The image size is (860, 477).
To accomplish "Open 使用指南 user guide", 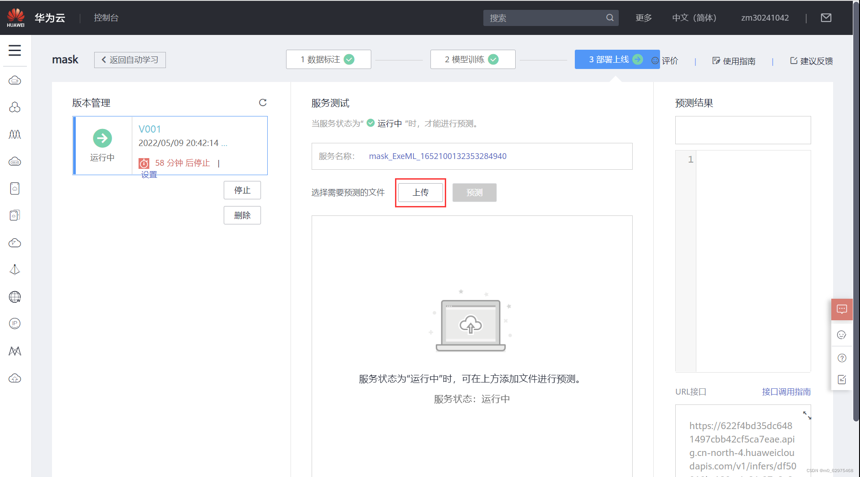I will tap(734, 61).
